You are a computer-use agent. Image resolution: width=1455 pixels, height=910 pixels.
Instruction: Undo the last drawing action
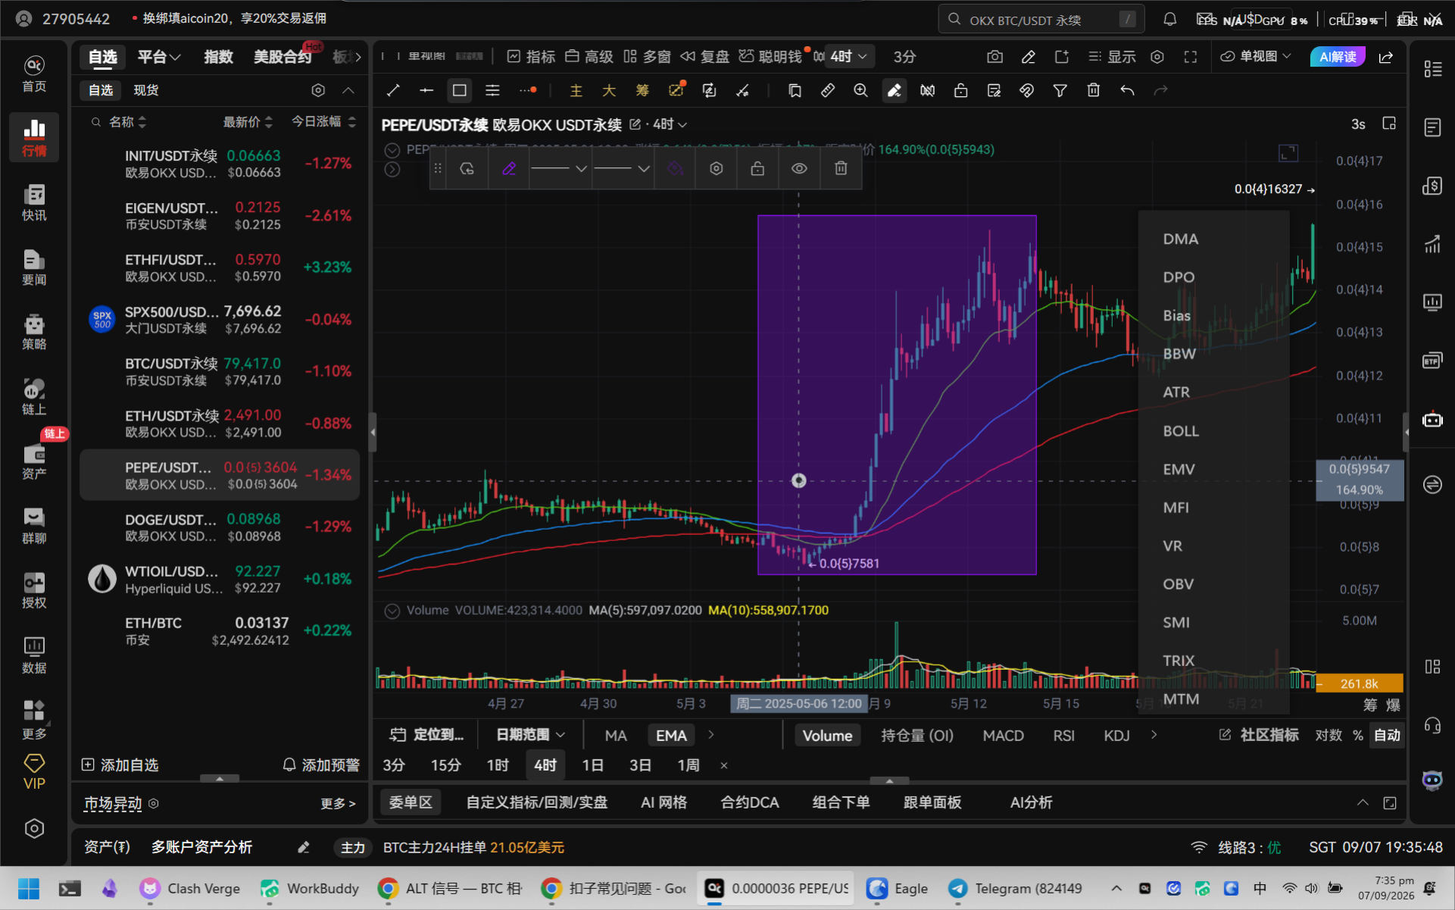[1127, 91]
